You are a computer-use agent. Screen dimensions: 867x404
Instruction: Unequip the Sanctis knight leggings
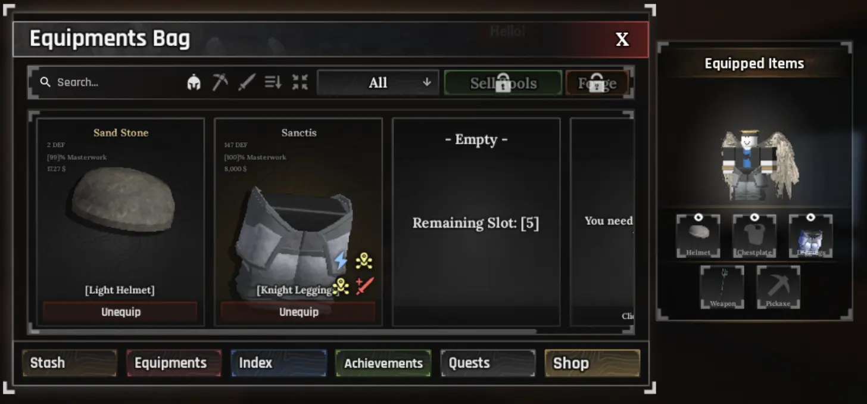point(298,312)
